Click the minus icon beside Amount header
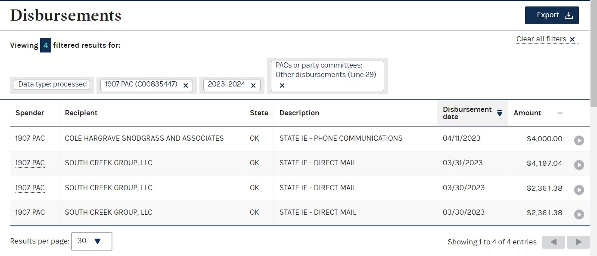The height and width of the screenshot is (256, 597). tap(560, 113)
